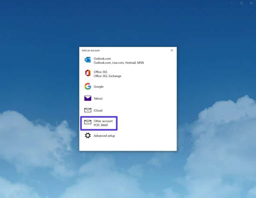This screenshot has width=256, height=198.
Task: Click the Outlook.com logo icon
Action: point(88,60)
